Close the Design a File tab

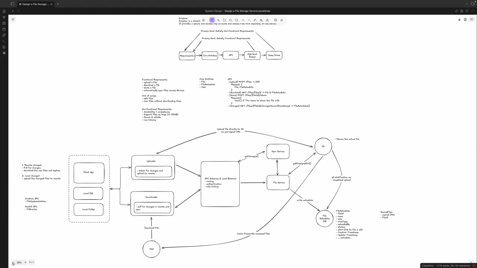tap(51, 4)
